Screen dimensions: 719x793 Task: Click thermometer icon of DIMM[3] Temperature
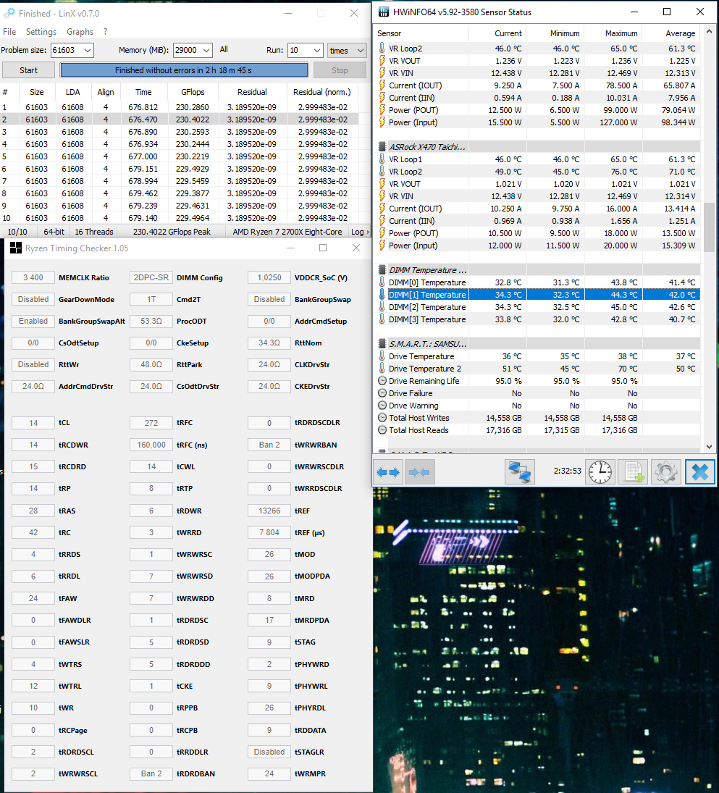[382, 319]
